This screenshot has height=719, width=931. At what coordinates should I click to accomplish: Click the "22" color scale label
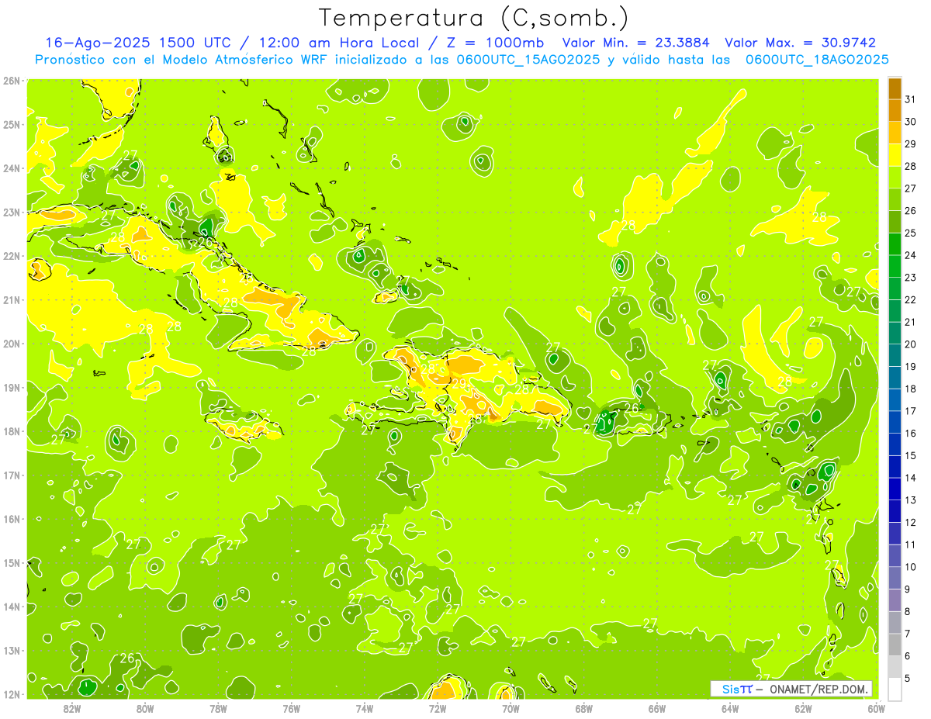(911, 299)
